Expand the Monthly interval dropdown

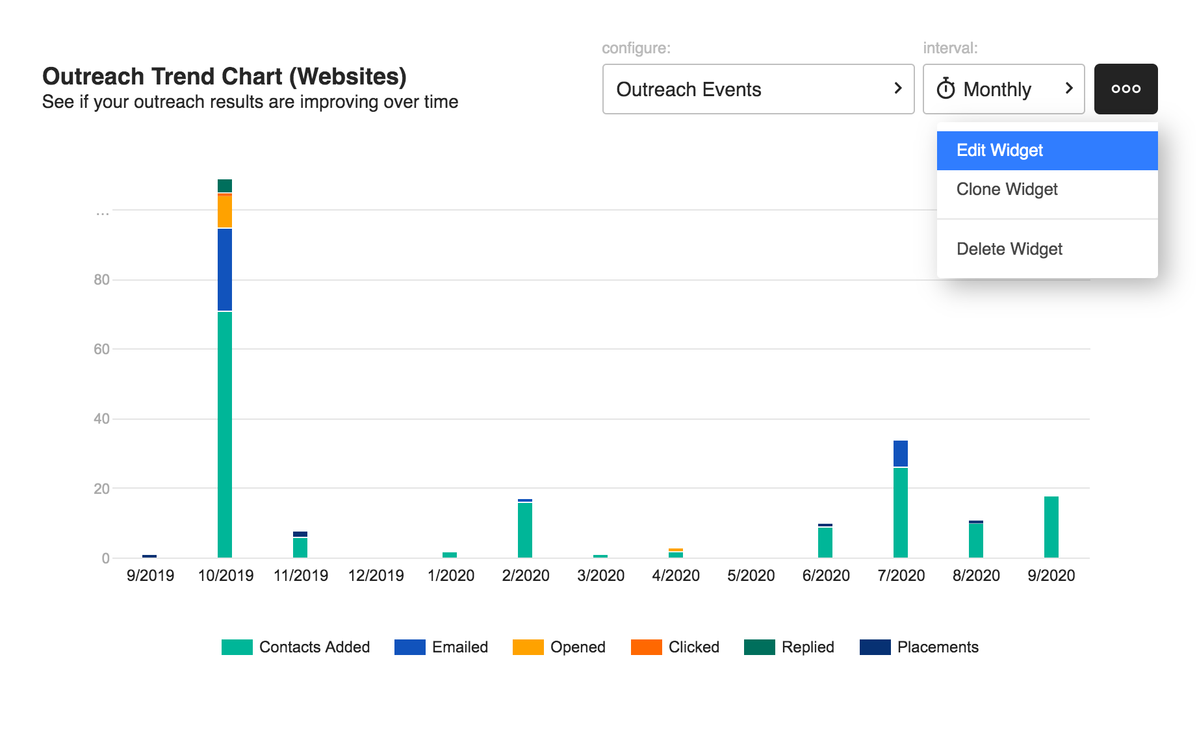click(1003, 89)
